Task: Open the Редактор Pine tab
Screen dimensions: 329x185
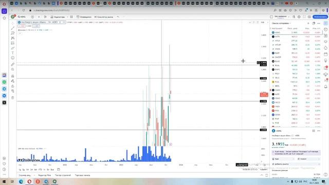Action: tap(45, 175)
